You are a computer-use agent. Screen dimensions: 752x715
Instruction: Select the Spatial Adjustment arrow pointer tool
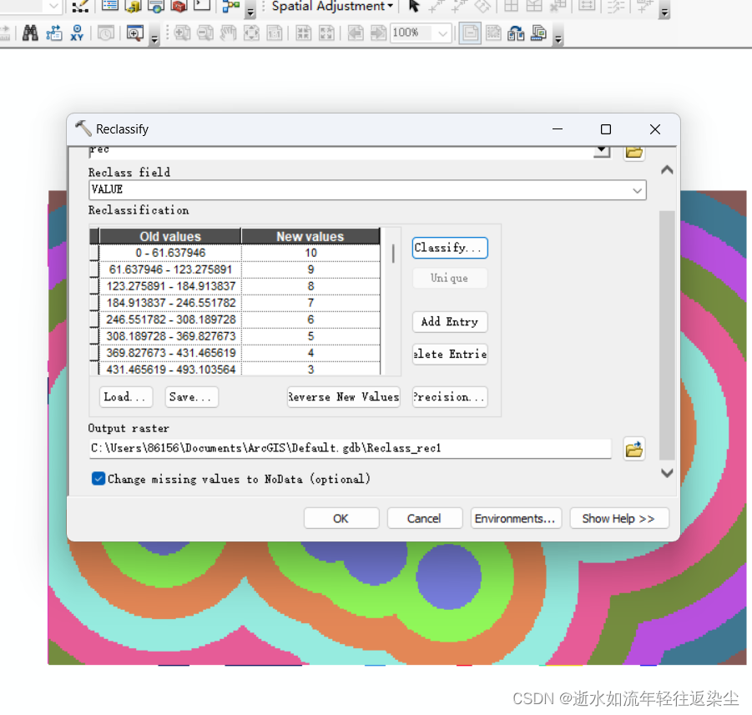[413, 6]
